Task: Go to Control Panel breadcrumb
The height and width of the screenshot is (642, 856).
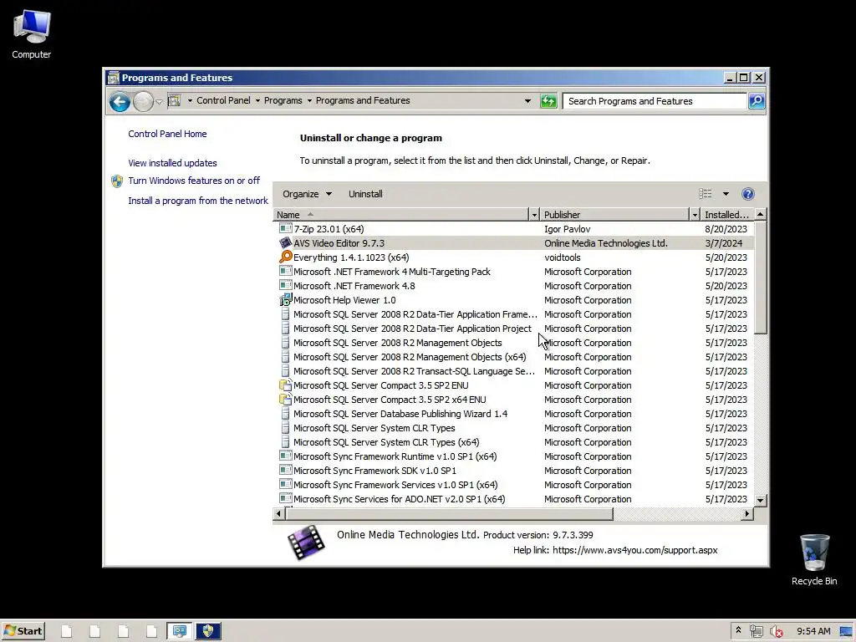Action: click(x=223, y=100)
